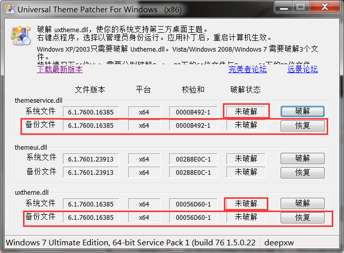Select themeui.dll system version 6.1.7601.23913 field
The width and height of the screenshot is (344, 253).
(90, 159)
